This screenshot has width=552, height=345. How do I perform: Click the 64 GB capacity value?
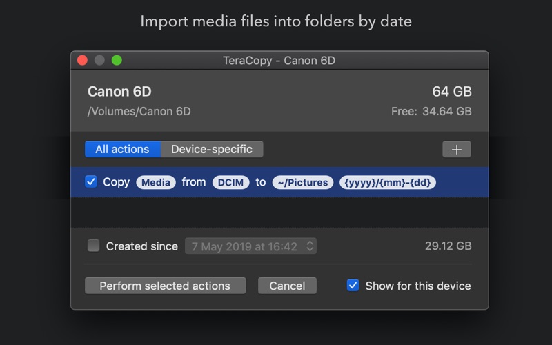point(452,92)
